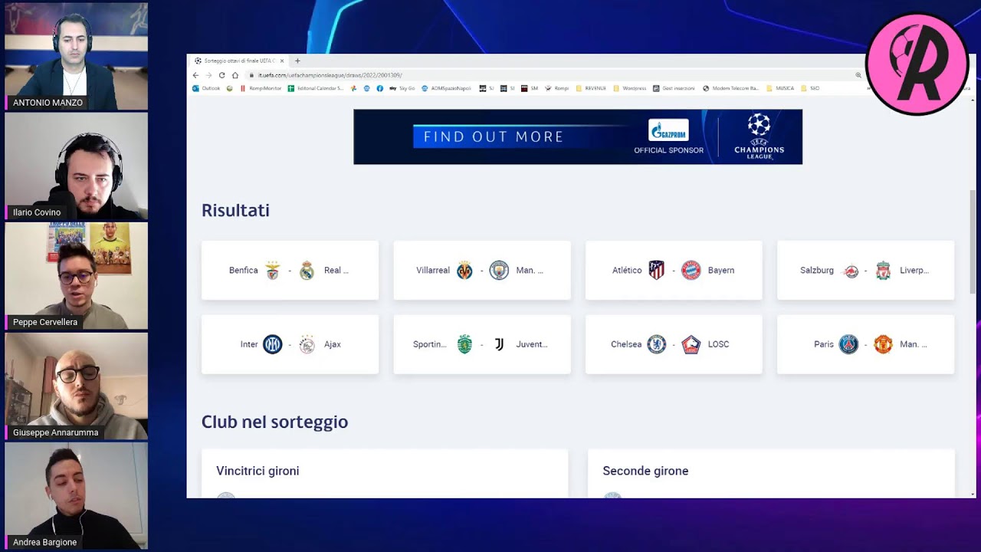
Task: Click the Gazprom sponsor logo
Action: 668,130
